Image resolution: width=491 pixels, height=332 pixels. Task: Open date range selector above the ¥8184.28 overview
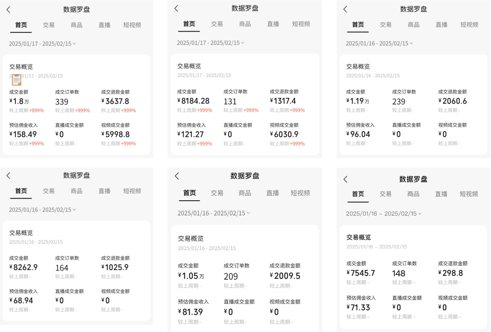tap(210, 43)
